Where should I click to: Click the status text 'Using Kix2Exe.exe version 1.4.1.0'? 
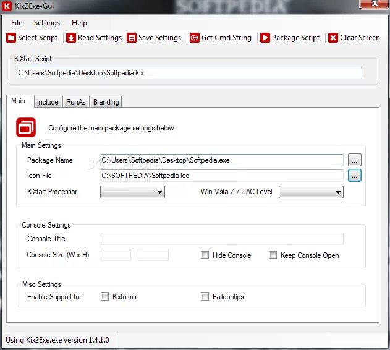[57, 340]
